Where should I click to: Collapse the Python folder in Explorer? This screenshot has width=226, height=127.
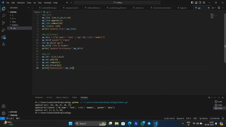point(15,25)
